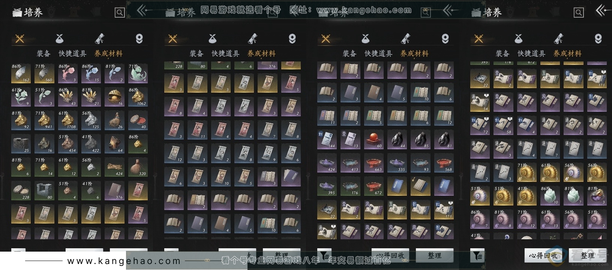Select 虹 scroll with count 58

503,126
